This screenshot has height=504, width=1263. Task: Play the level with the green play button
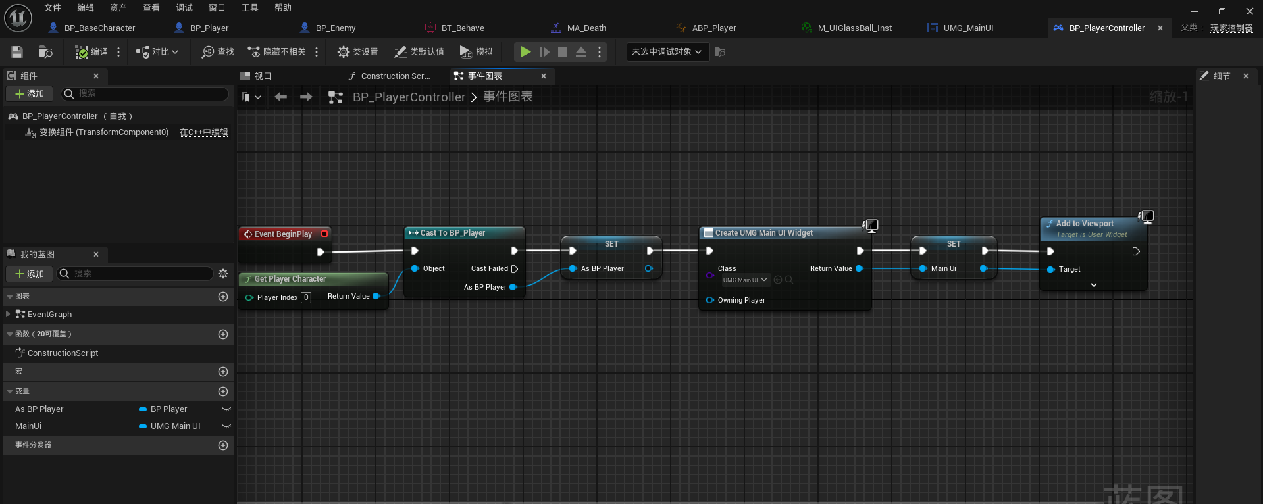point(525,52)
